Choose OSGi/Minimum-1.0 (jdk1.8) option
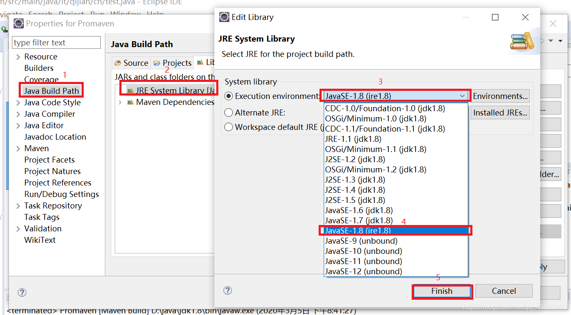 [396, 118]
